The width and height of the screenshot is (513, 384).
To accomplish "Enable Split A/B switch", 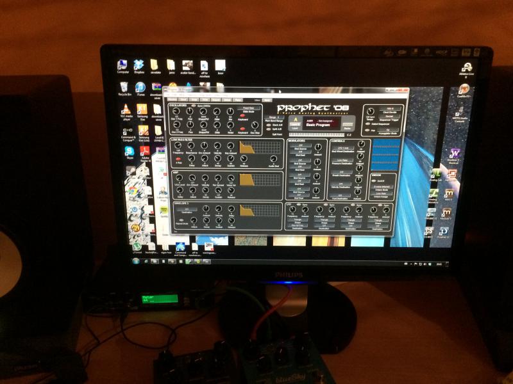I will (268, 129).
